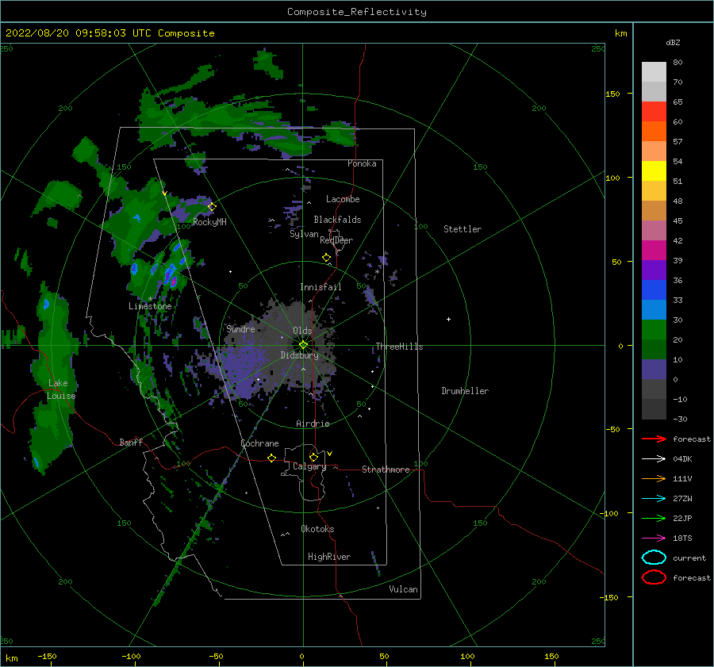Click the Sundre label

pos(240,328)
